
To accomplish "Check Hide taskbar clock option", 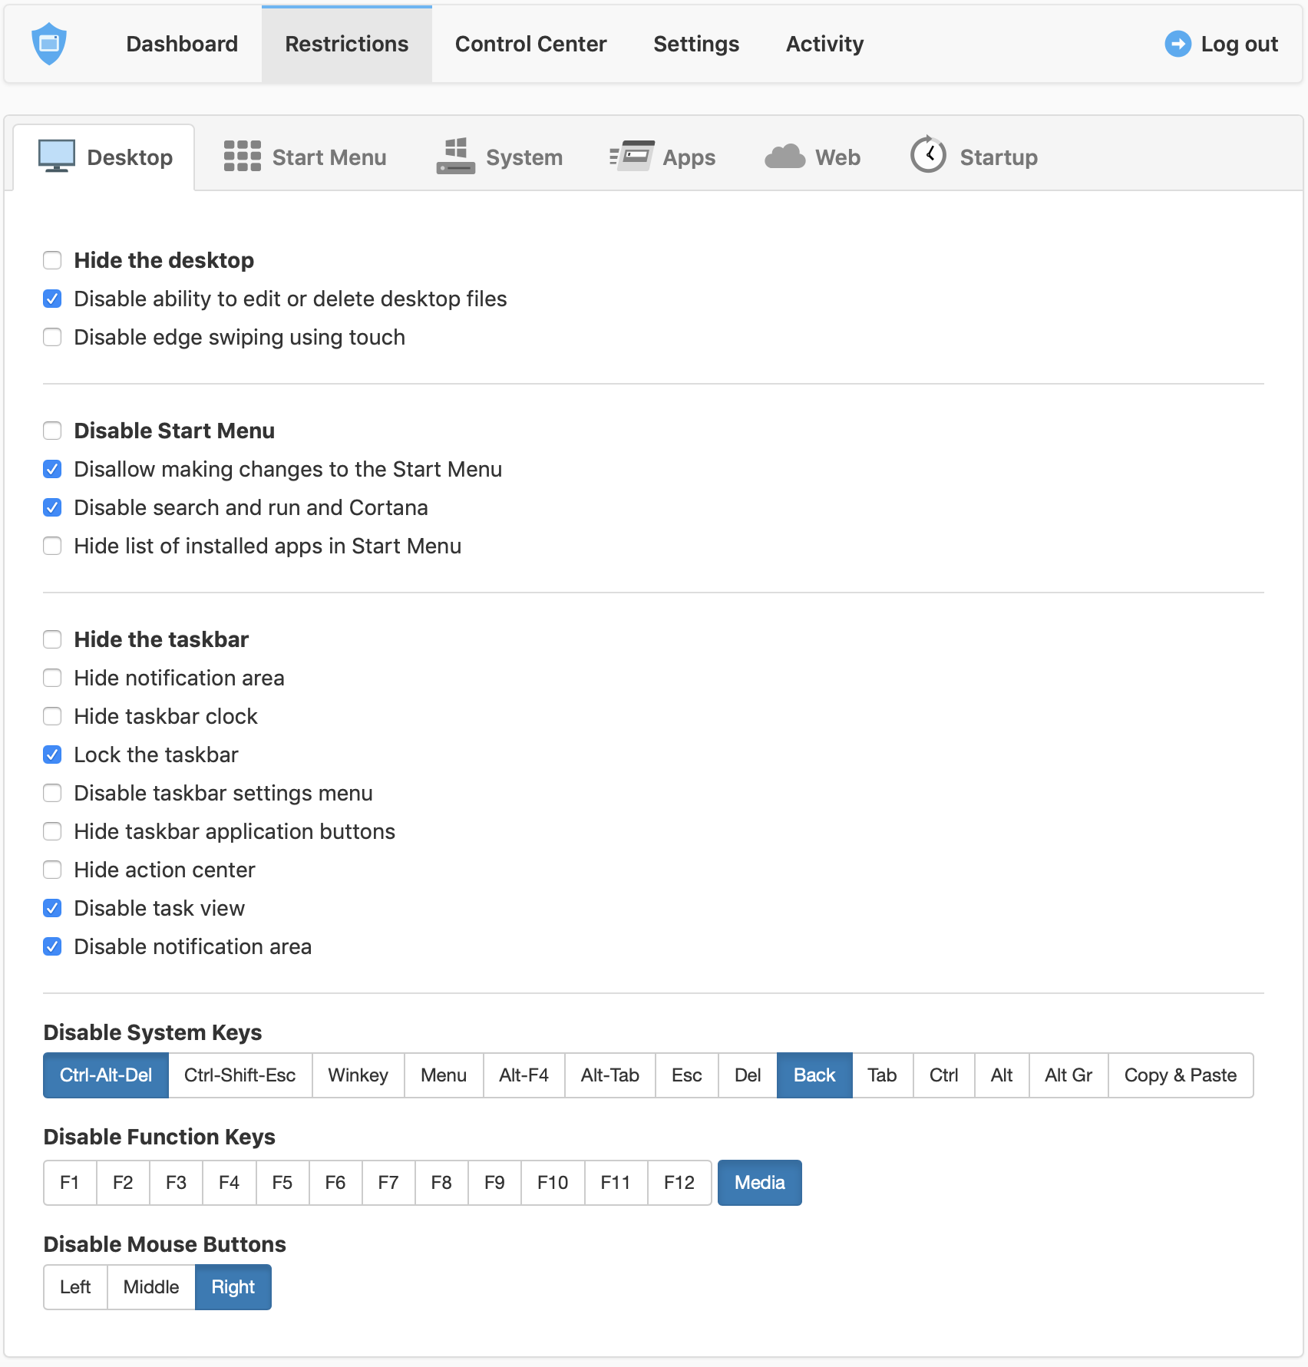I will point(52,716).
